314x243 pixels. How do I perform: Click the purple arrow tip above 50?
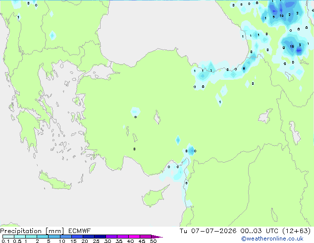point(157,237)
